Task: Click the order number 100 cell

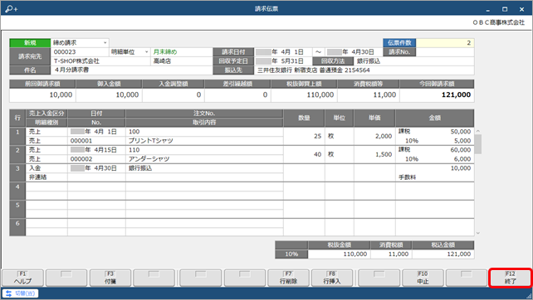Action: click(204, 132)
